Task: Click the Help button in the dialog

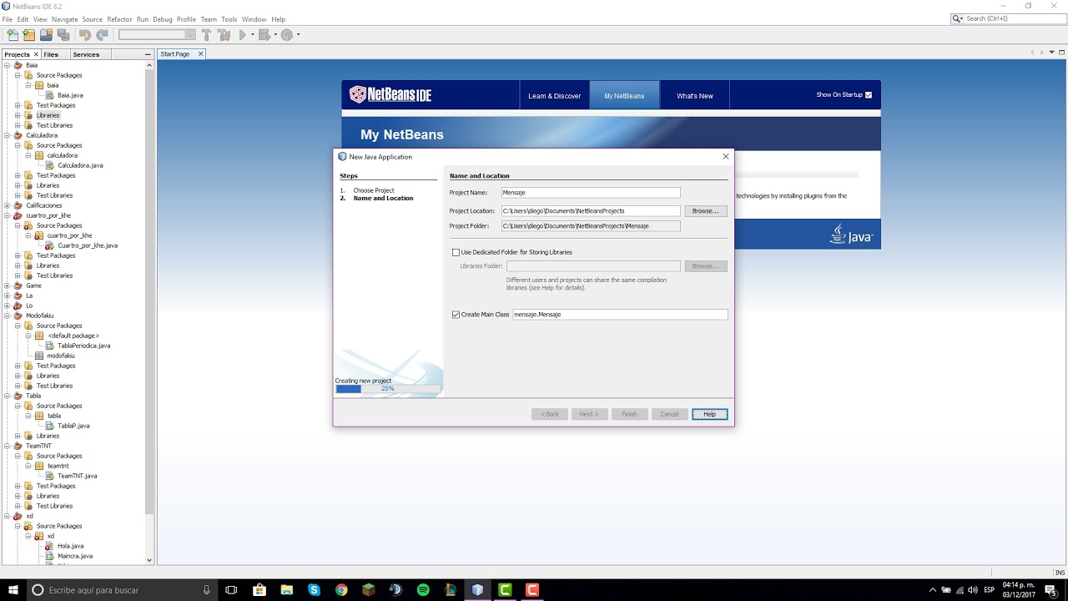Action: coord(709,414)
